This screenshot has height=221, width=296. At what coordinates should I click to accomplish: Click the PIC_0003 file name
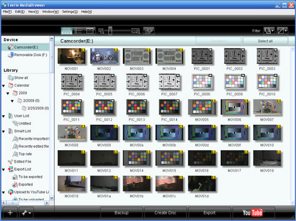267,69
